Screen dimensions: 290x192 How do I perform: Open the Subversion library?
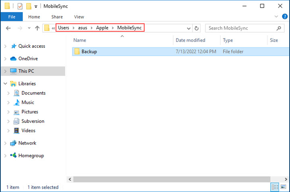33,121
